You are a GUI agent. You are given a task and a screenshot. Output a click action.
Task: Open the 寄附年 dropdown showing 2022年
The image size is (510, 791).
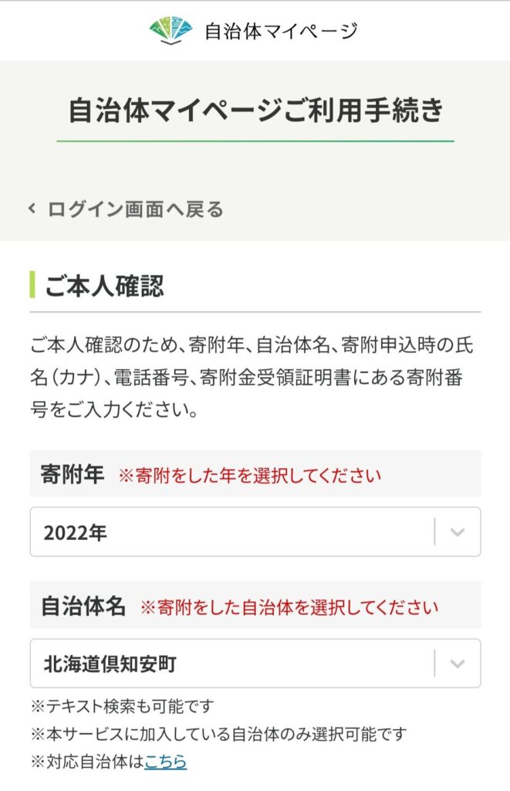tap(231, 532)
